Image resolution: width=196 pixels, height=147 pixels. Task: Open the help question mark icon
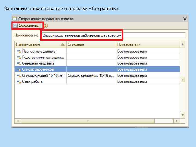tap(46, 26)
